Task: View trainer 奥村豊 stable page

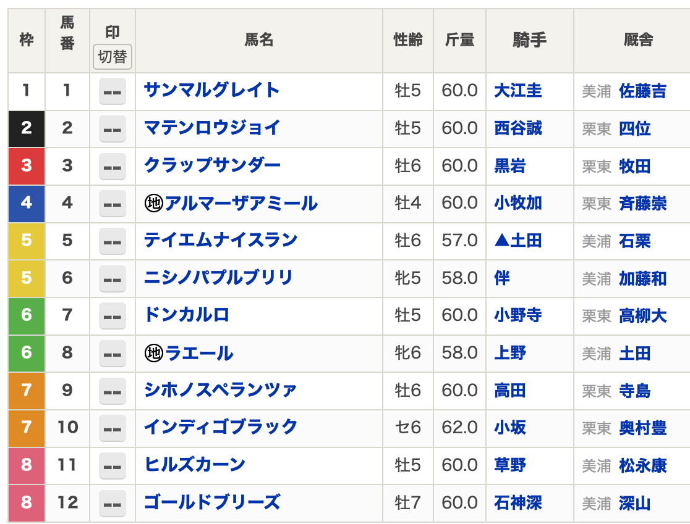Action: [642, 428]
